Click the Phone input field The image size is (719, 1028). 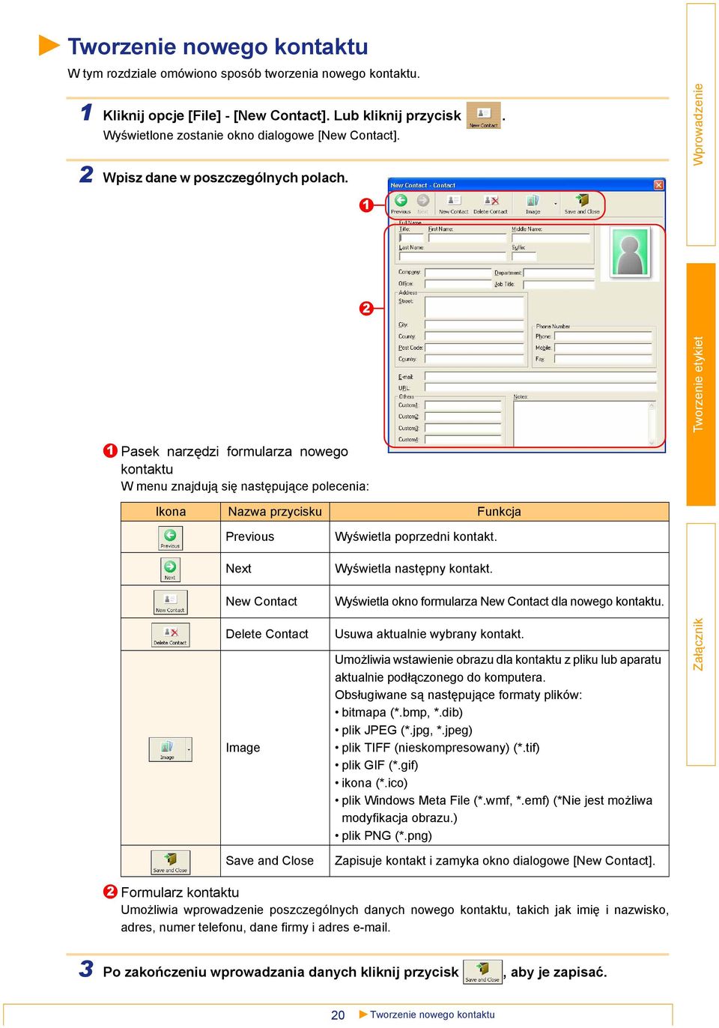click(603, 337)
